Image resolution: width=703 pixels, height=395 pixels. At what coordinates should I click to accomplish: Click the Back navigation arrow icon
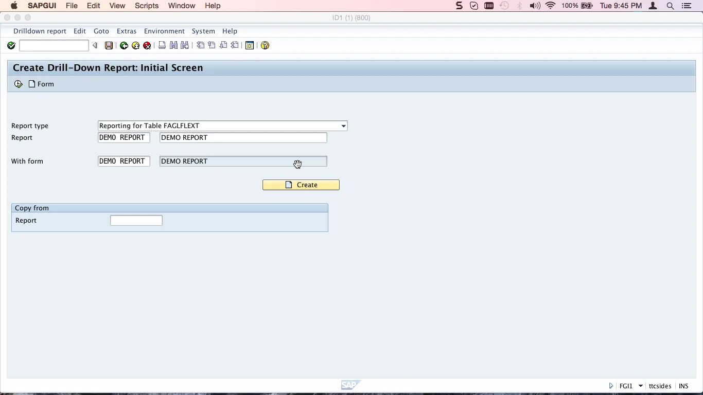click(x=124, y=45)
